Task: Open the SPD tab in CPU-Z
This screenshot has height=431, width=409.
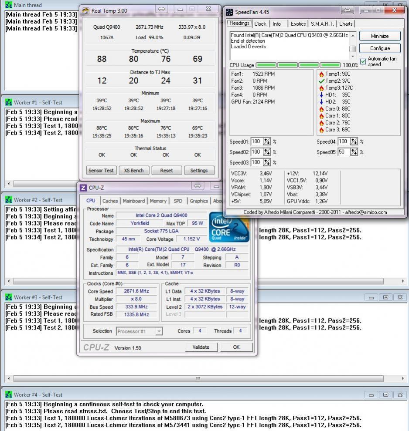Action: pyautogui.click(x=178, y=201)
